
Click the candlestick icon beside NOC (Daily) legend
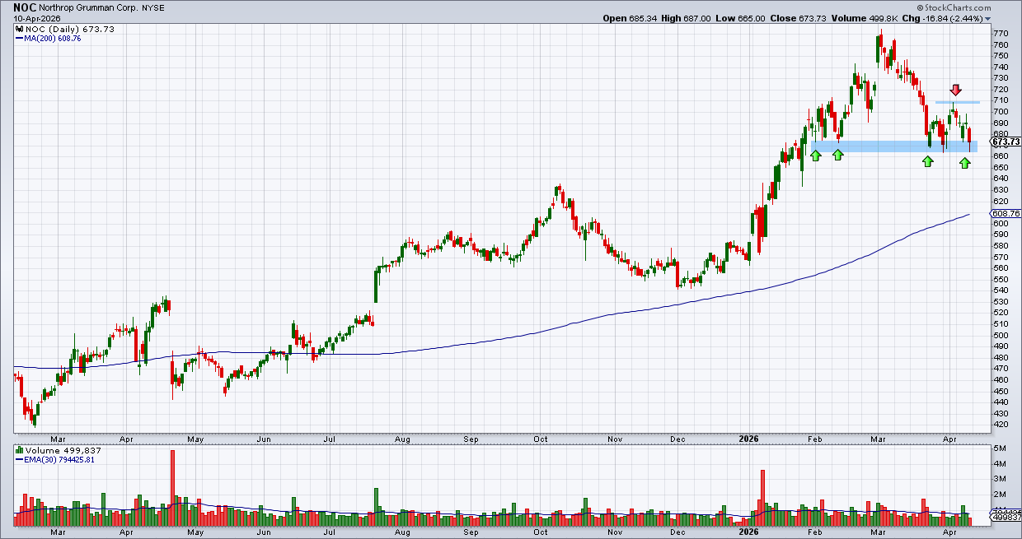pyautogui.click(x=19, y=29)
